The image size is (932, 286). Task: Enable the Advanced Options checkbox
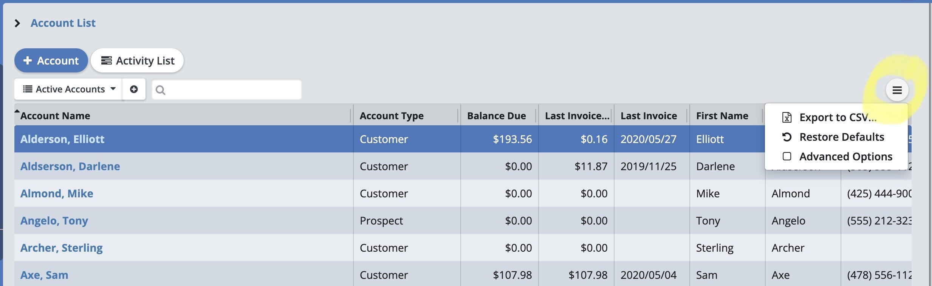787,156
